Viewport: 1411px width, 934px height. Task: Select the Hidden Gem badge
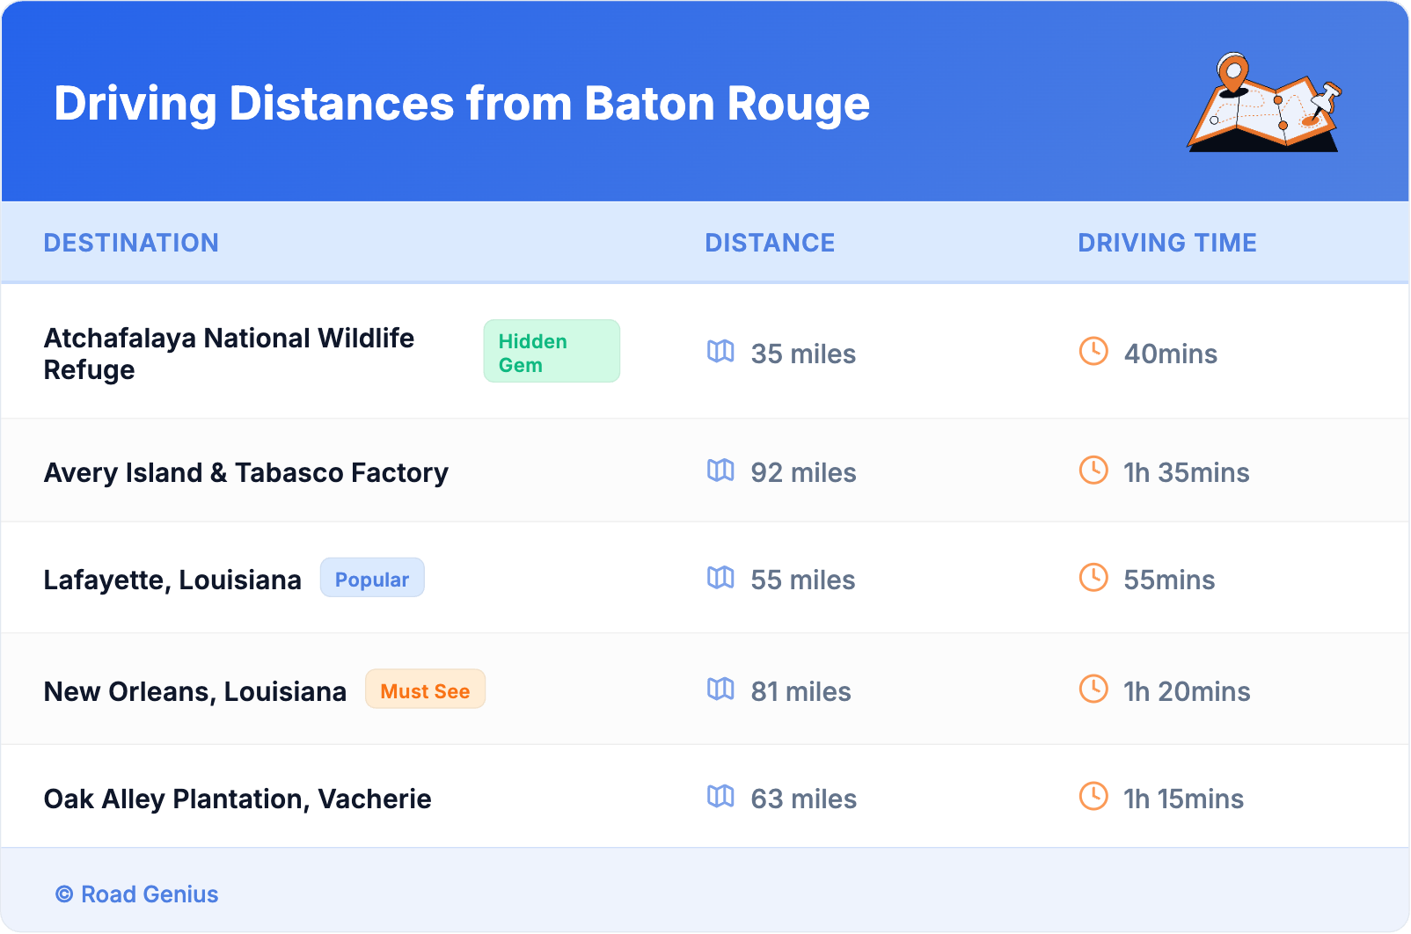(x=552, y=352)
